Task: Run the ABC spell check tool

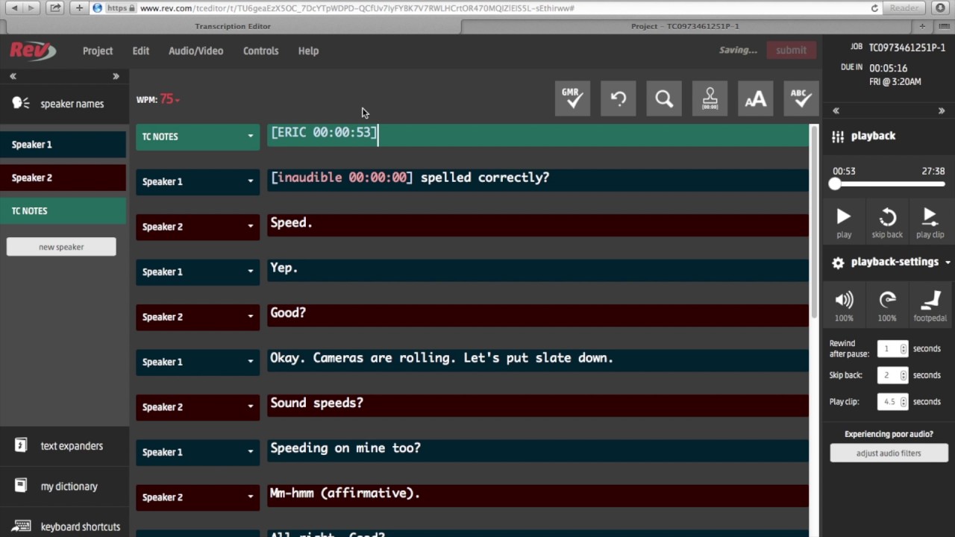Action: [801, 98]
